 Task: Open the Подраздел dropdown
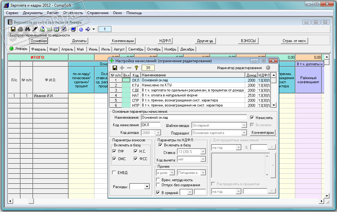244,133
